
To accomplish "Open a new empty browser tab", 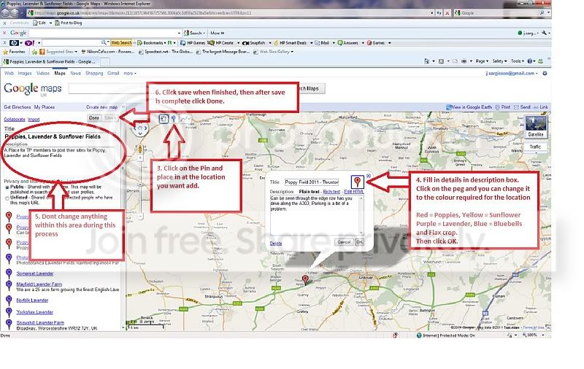I will point(105,61).
